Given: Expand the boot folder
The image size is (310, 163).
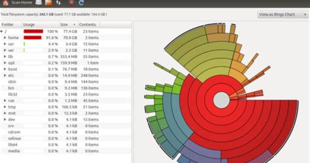Looking at the screenshot, I should tap(5, 69).
